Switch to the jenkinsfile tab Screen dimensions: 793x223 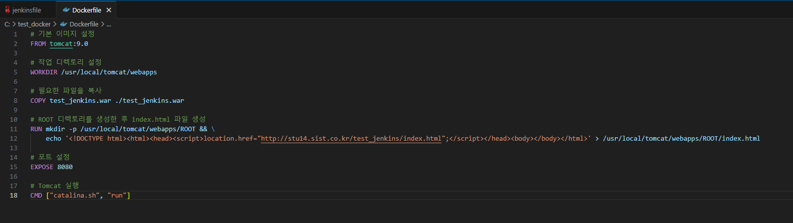26,10
